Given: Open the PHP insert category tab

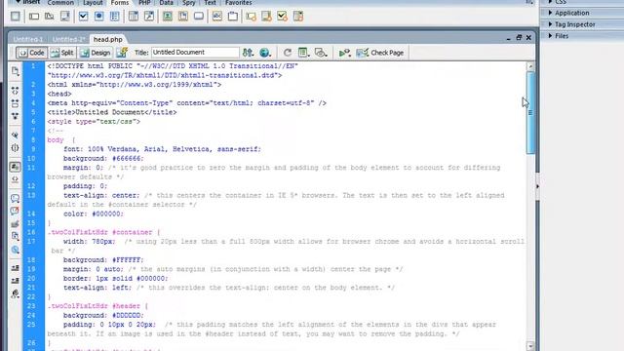Looking at the screenshot, I should tap(144, 3).
